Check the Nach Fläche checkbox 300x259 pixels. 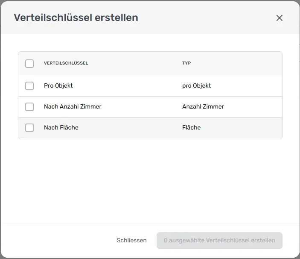point(29,128)
